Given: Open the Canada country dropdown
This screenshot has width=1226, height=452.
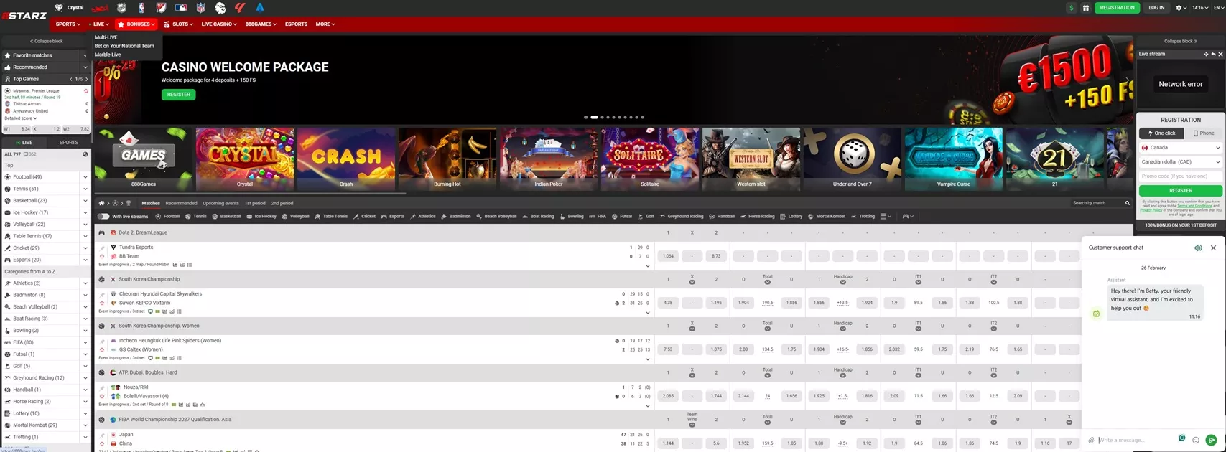Looking at the screenshot, I should (1181, 147).
